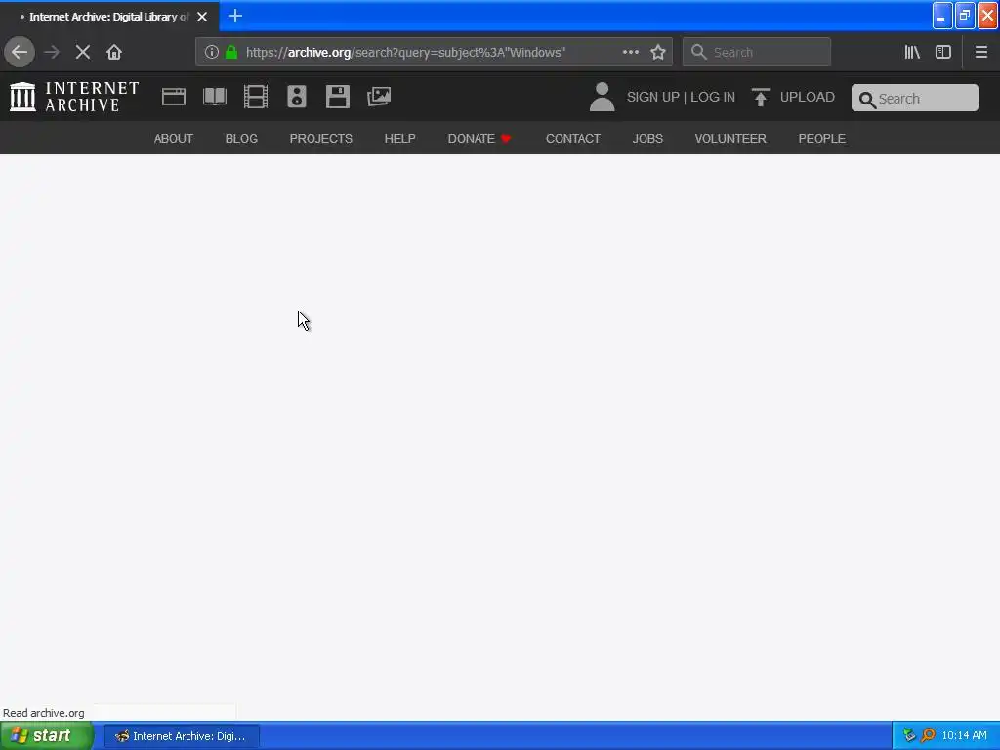Viewport: 1000px width, 750px height.
Task: Select Internet Archive taskbar button
Action: pos(182,736)
